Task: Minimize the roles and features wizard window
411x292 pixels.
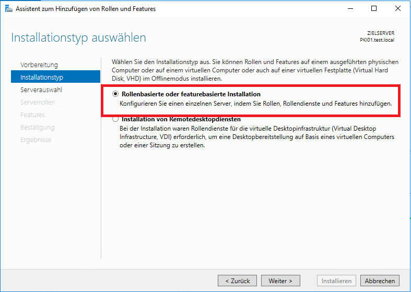Action: (350, 8)
